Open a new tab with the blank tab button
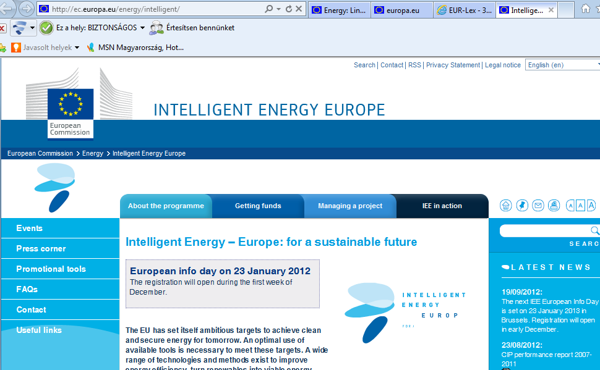This screenshot has width=600, height=370. point(566,11)
